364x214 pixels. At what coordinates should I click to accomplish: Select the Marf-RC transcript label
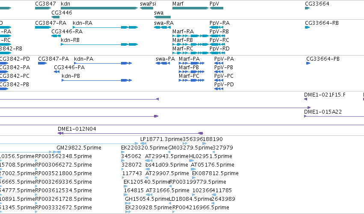click(183, 49)
